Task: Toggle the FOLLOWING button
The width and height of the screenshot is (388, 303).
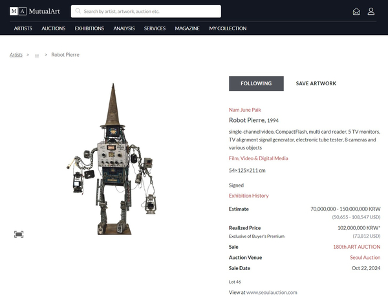Action: 256,83
